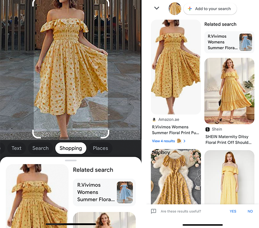Open the large dress result in left bottom sheet
The image size is (259, 228).
click(37, 196)
